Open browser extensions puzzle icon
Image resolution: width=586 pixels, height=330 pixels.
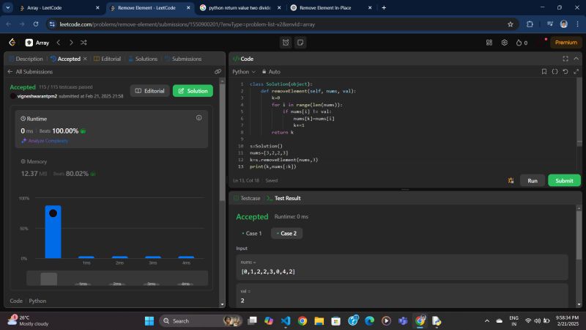530,24
